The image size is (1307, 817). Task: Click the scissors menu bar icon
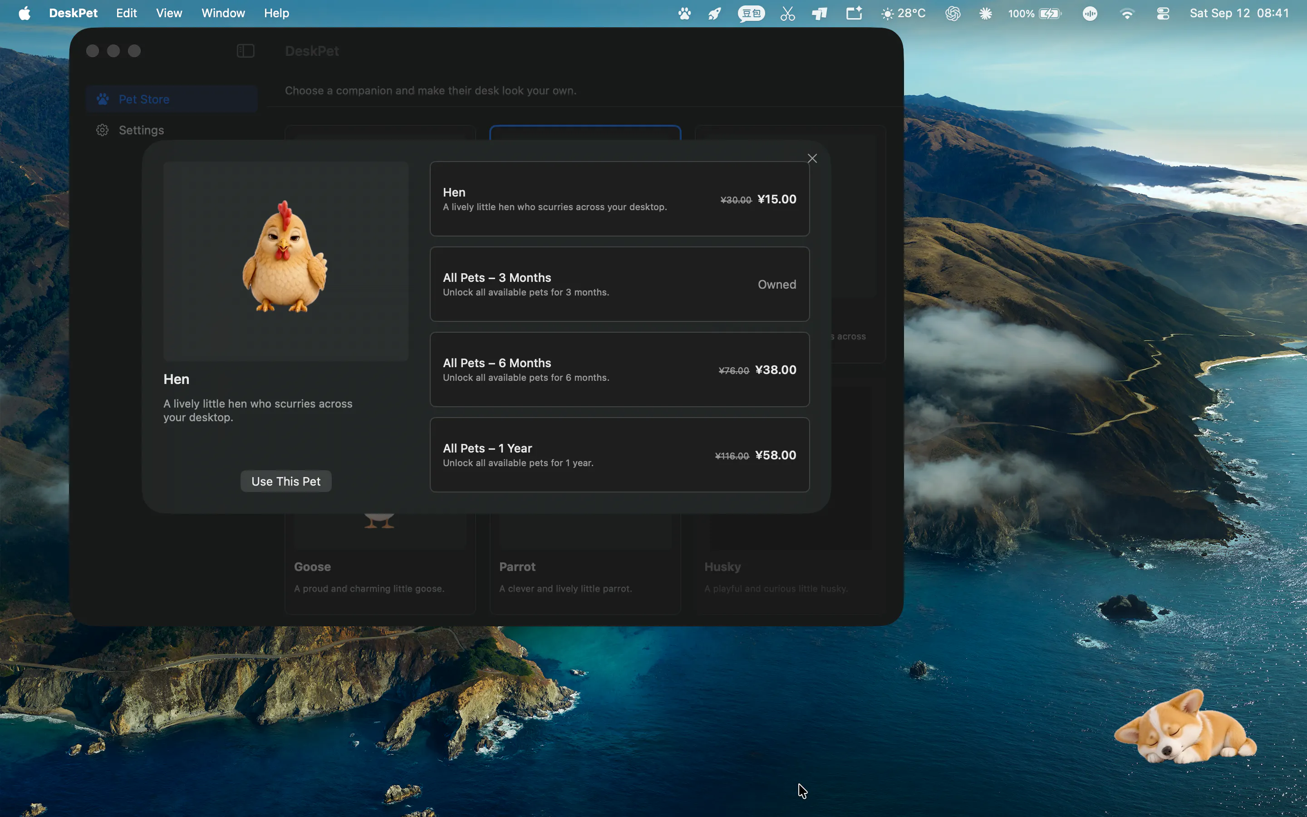pyautogui.click(x=787, y=14)
